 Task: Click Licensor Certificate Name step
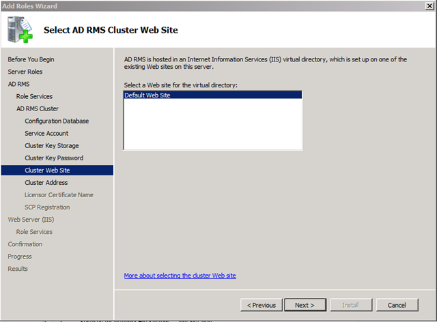tap(59, 195)
